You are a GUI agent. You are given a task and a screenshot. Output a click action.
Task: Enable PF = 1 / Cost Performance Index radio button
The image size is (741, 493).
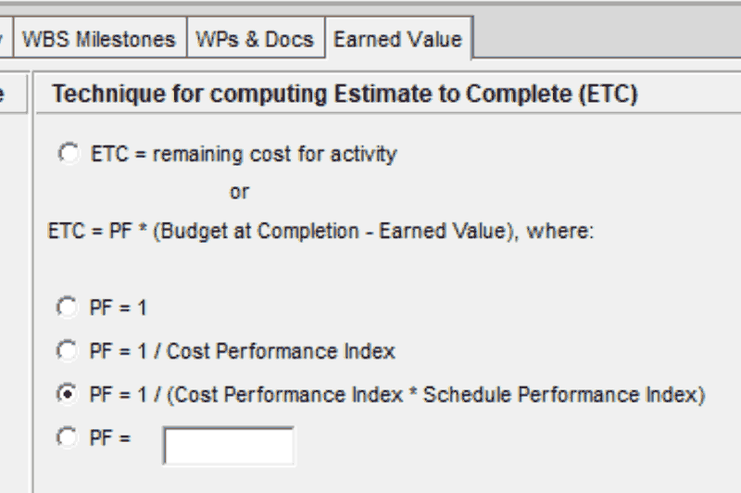(69, 350)
